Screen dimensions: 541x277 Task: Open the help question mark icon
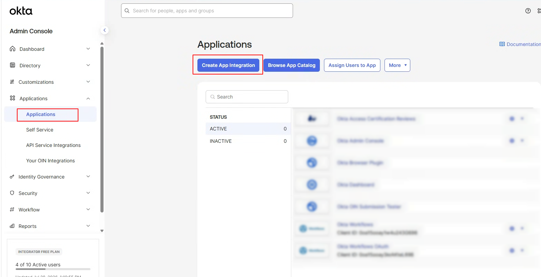point(528,11)
